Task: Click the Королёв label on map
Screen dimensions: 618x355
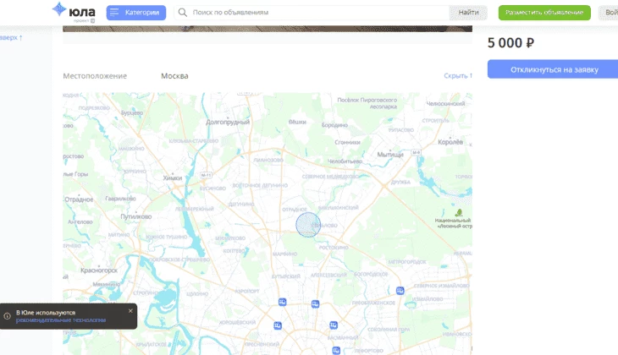Action: coord(450,142)
